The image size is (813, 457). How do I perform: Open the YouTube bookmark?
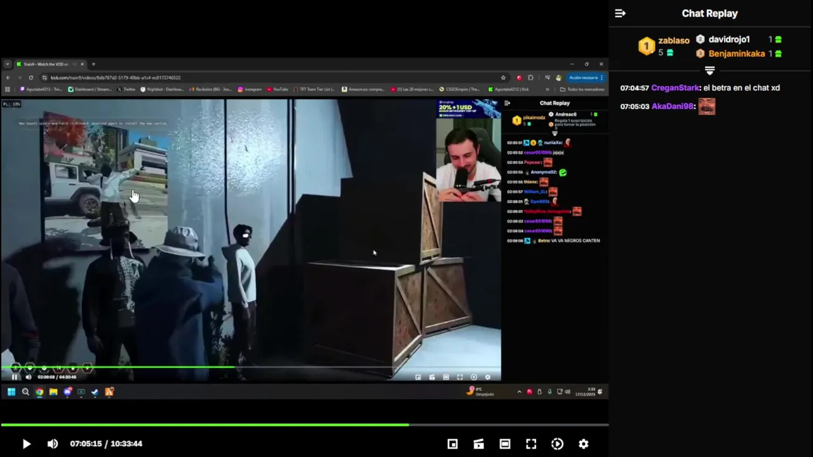point(278,89)
